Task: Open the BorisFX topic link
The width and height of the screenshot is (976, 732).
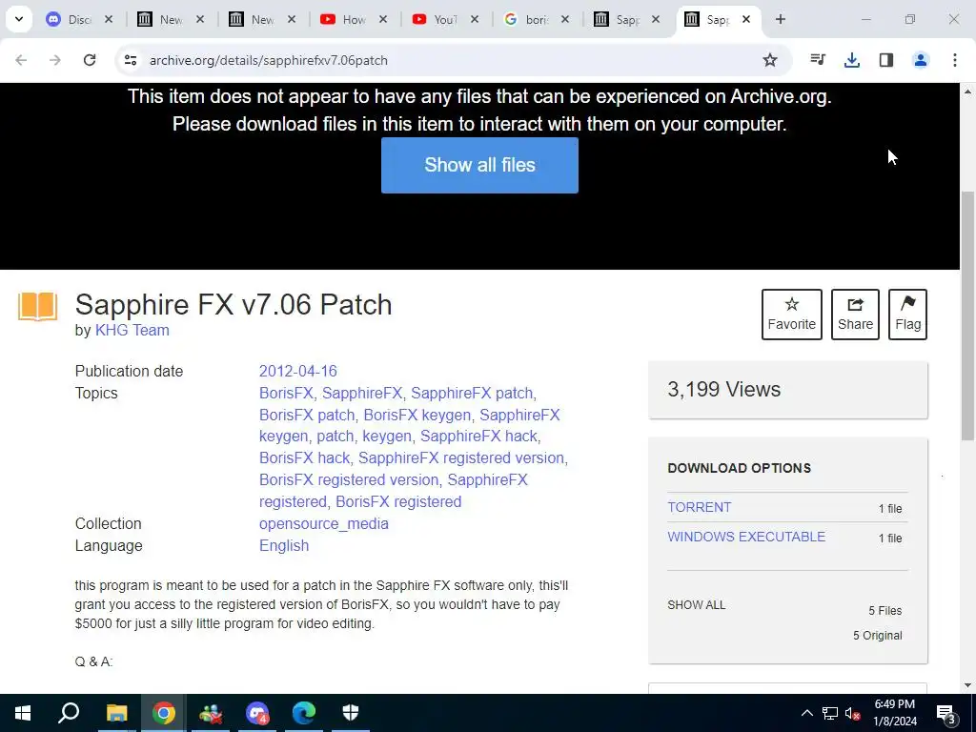Action: click(286, 394)
